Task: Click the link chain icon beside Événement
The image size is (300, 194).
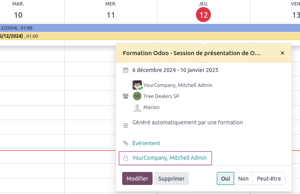Action: [x=126, y=143]
